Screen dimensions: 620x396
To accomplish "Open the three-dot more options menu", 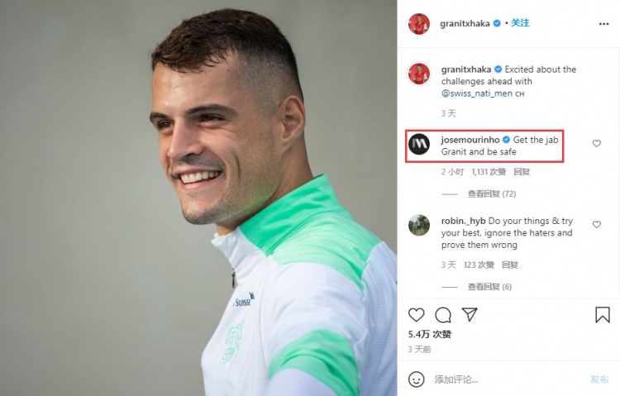I will 603,24.
